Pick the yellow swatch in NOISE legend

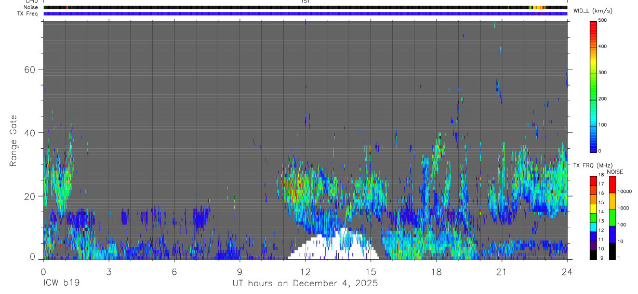coord(612,201)
